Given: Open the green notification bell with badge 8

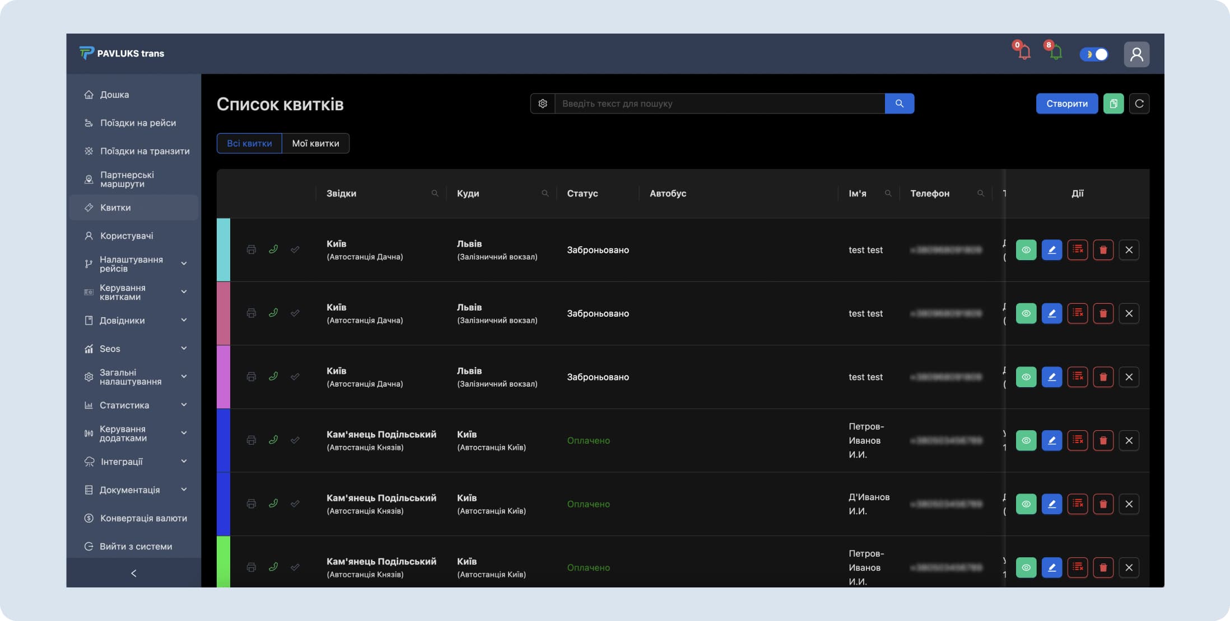Looking at the screenshot, I should [1055, 53].
